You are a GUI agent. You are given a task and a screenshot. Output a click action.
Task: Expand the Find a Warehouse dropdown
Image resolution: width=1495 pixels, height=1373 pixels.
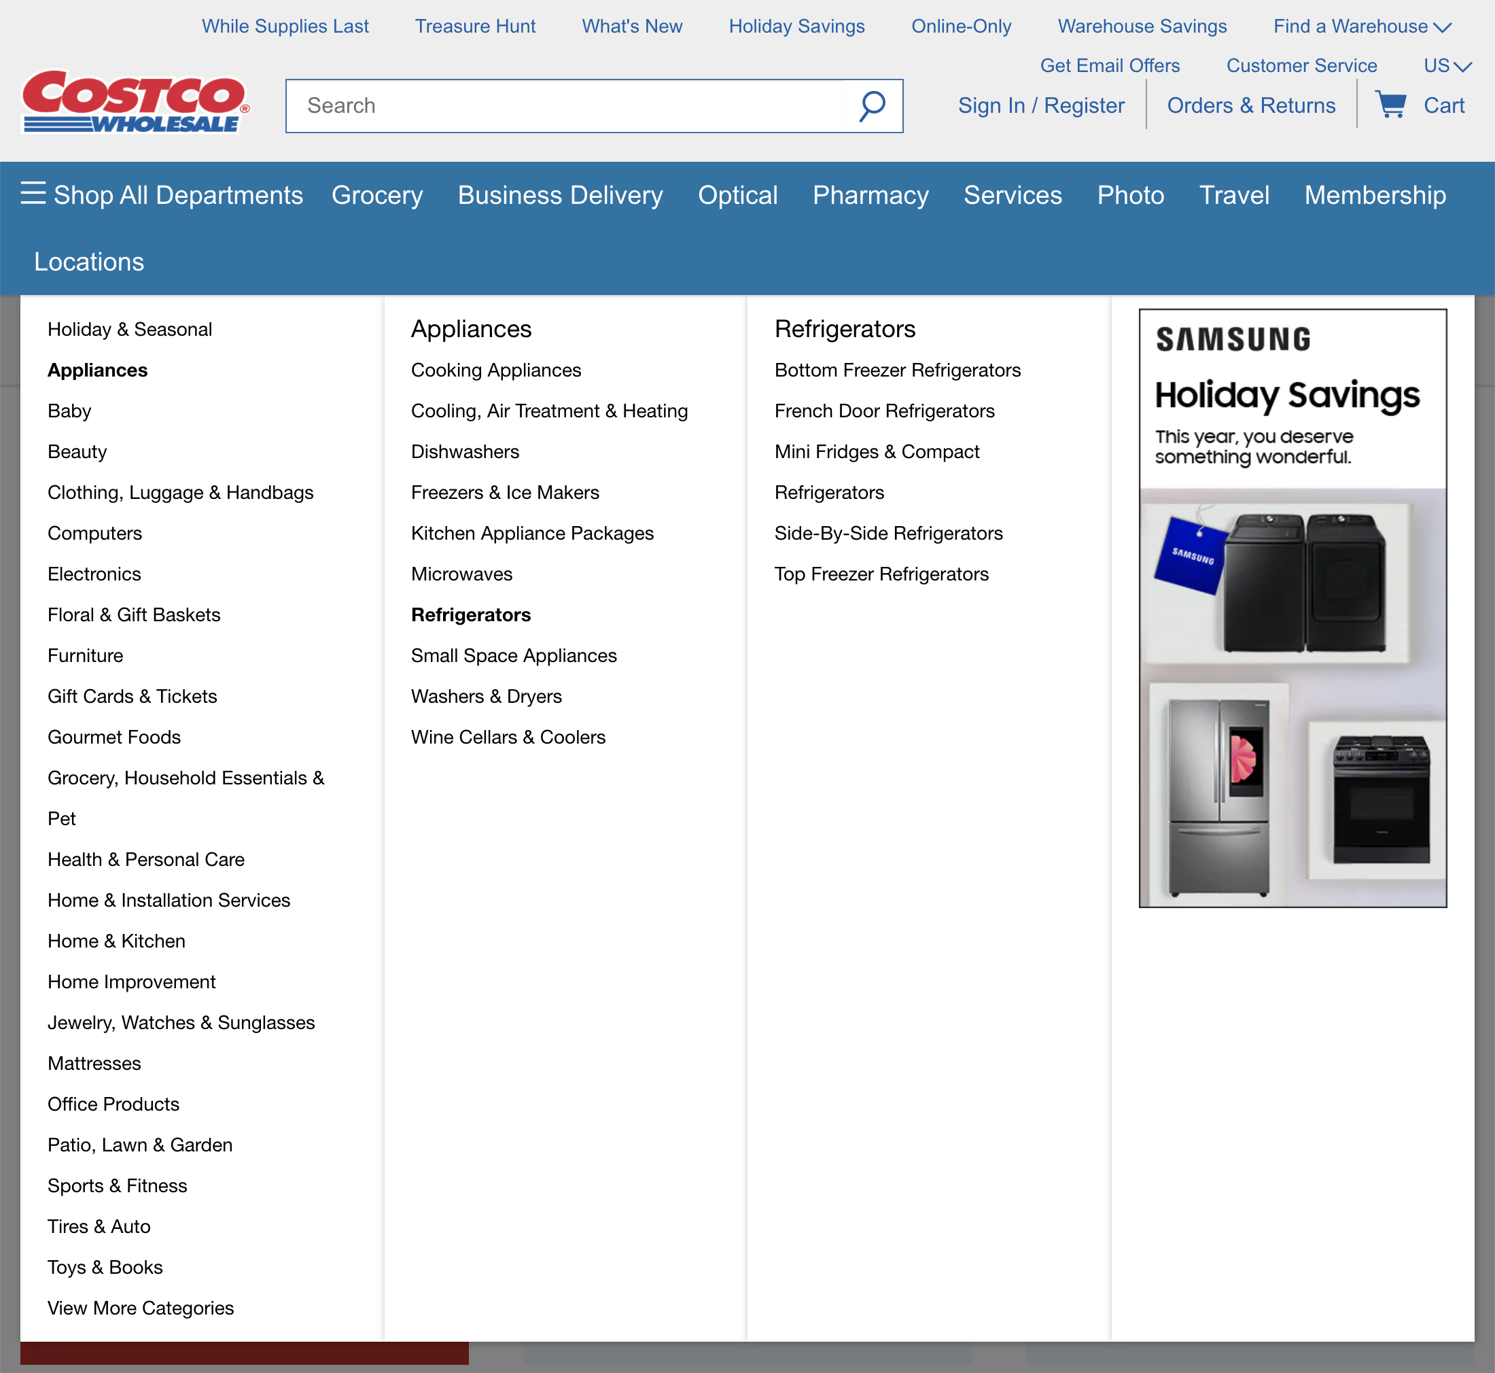[1358, 26]
